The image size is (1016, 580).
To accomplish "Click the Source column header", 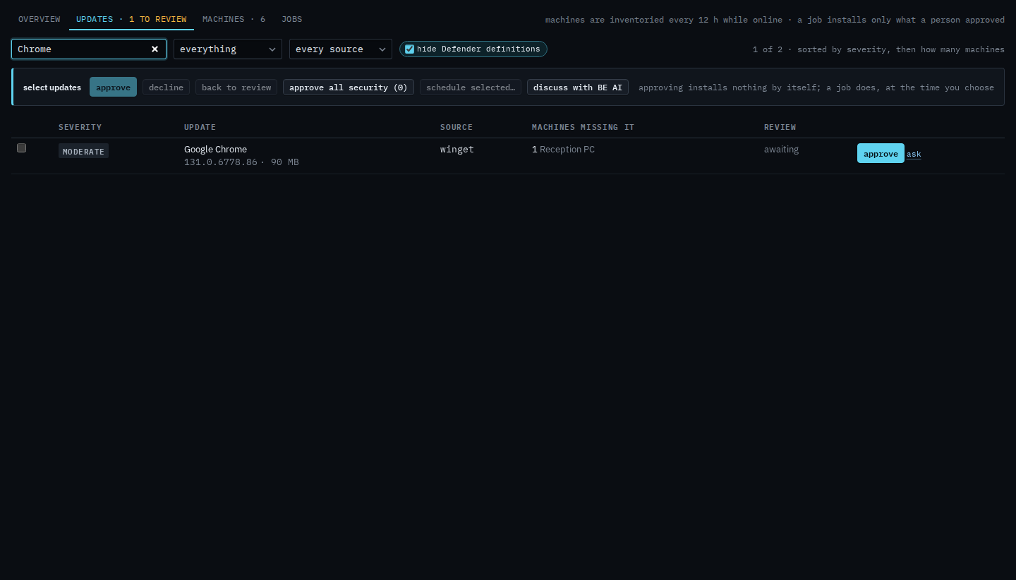I will 456,127.
